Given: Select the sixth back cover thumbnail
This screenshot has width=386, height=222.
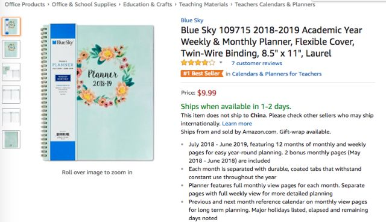Looking at the screenshot, I should click(11, 139).
